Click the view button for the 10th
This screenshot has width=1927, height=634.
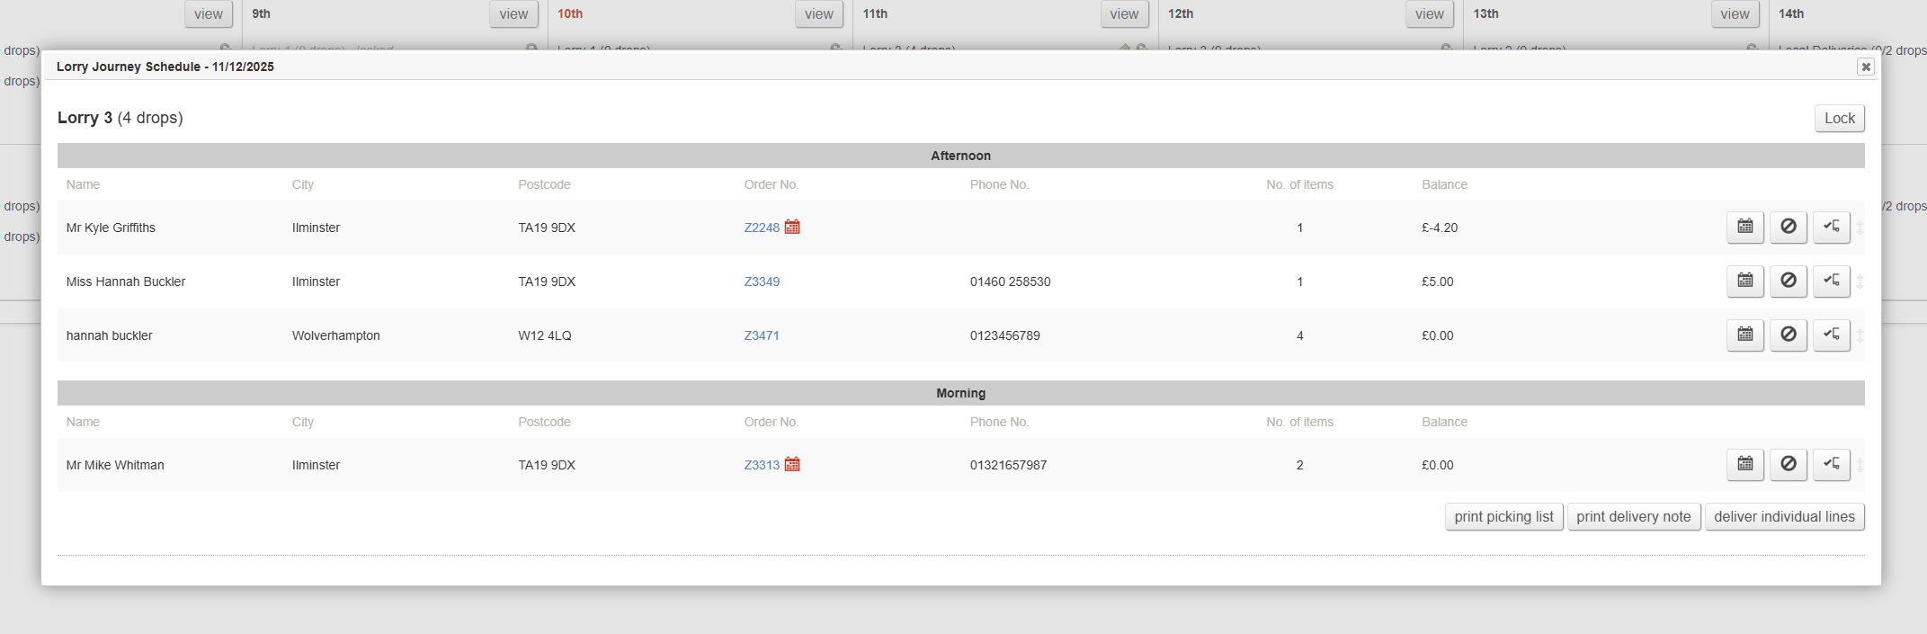[818, 13]
